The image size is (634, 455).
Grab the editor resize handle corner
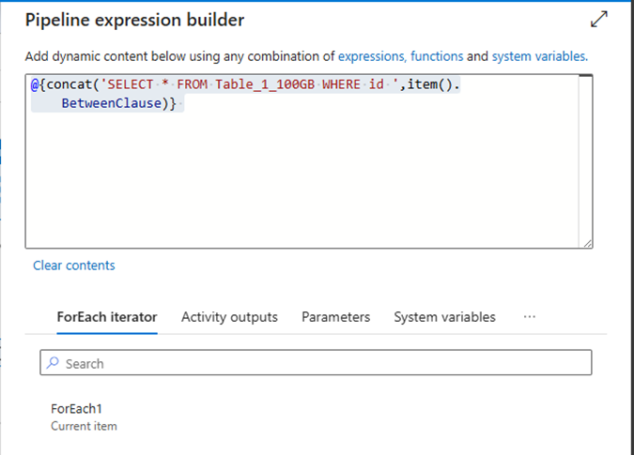tap(587, 243)
